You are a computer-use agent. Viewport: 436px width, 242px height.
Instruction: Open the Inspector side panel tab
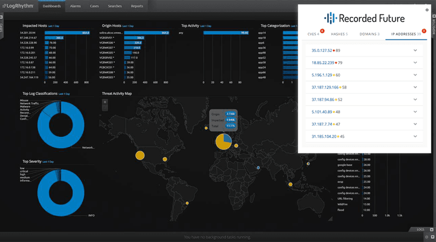[x=433, y=26]
